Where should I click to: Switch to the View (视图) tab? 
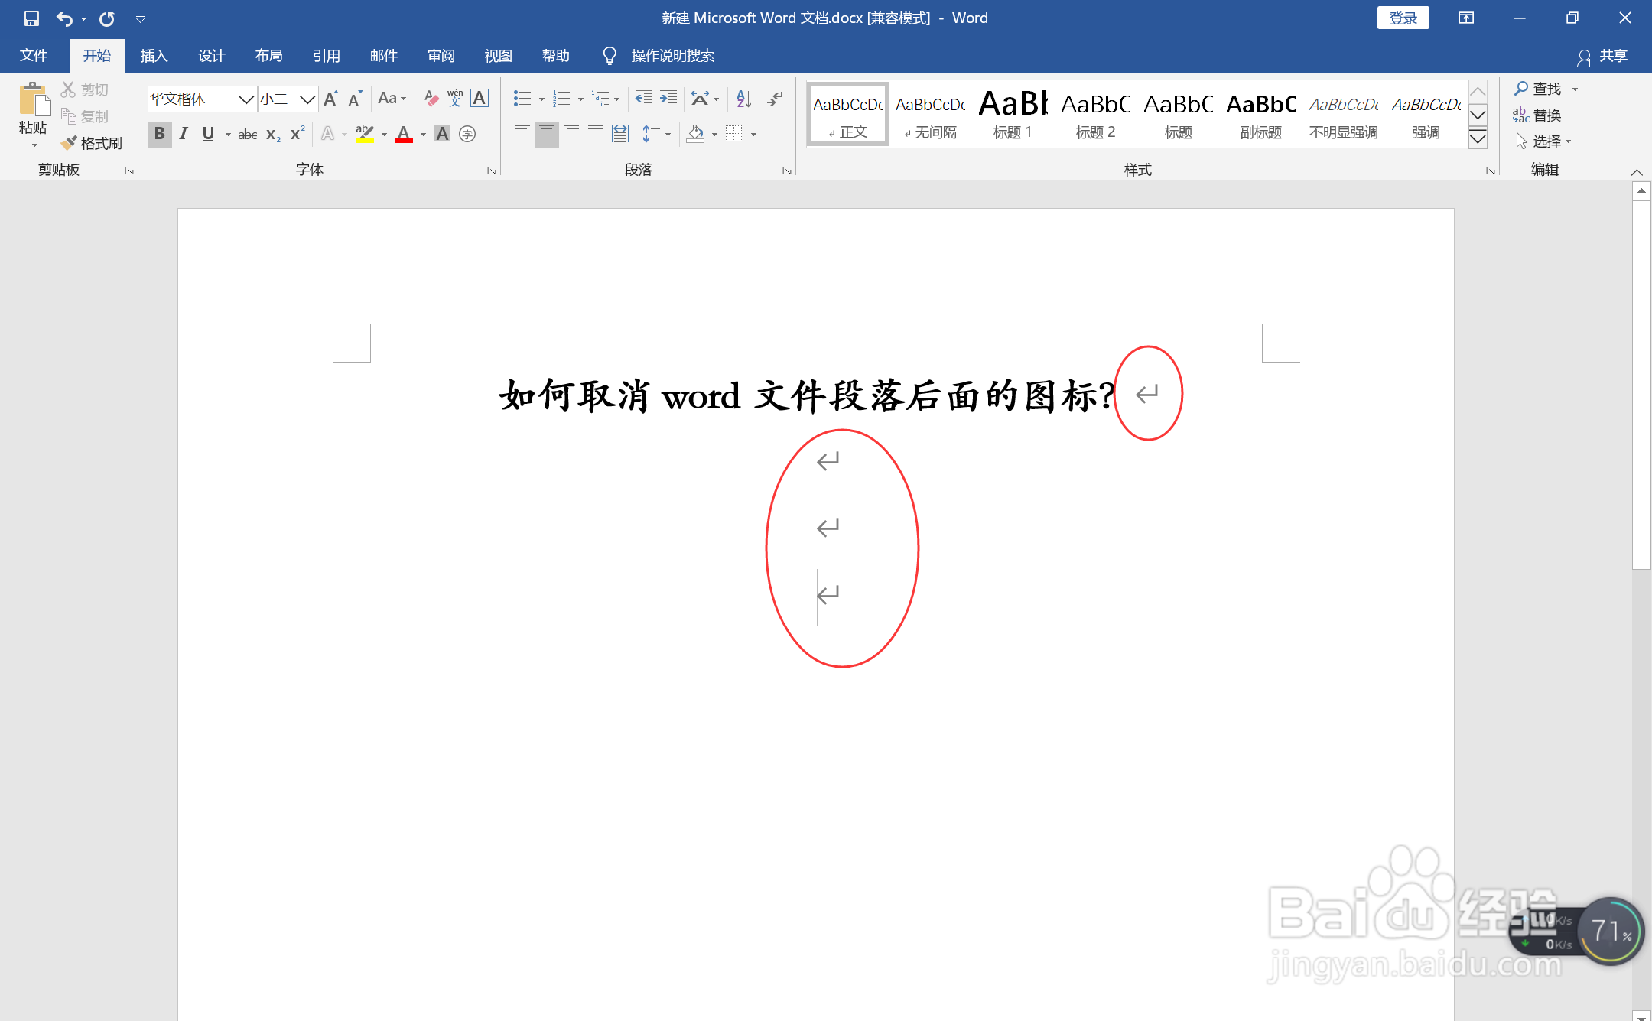coord(498,56)
